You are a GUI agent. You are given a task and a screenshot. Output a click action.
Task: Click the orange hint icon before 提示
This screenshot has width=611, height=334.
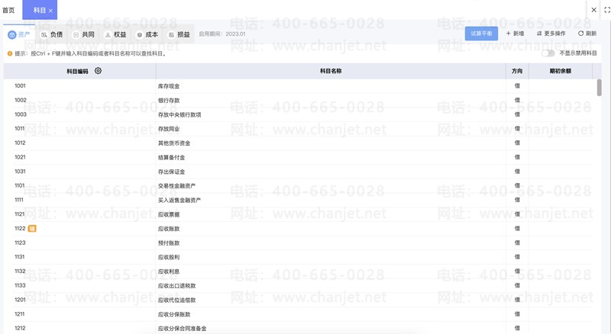tap(10, 53)
